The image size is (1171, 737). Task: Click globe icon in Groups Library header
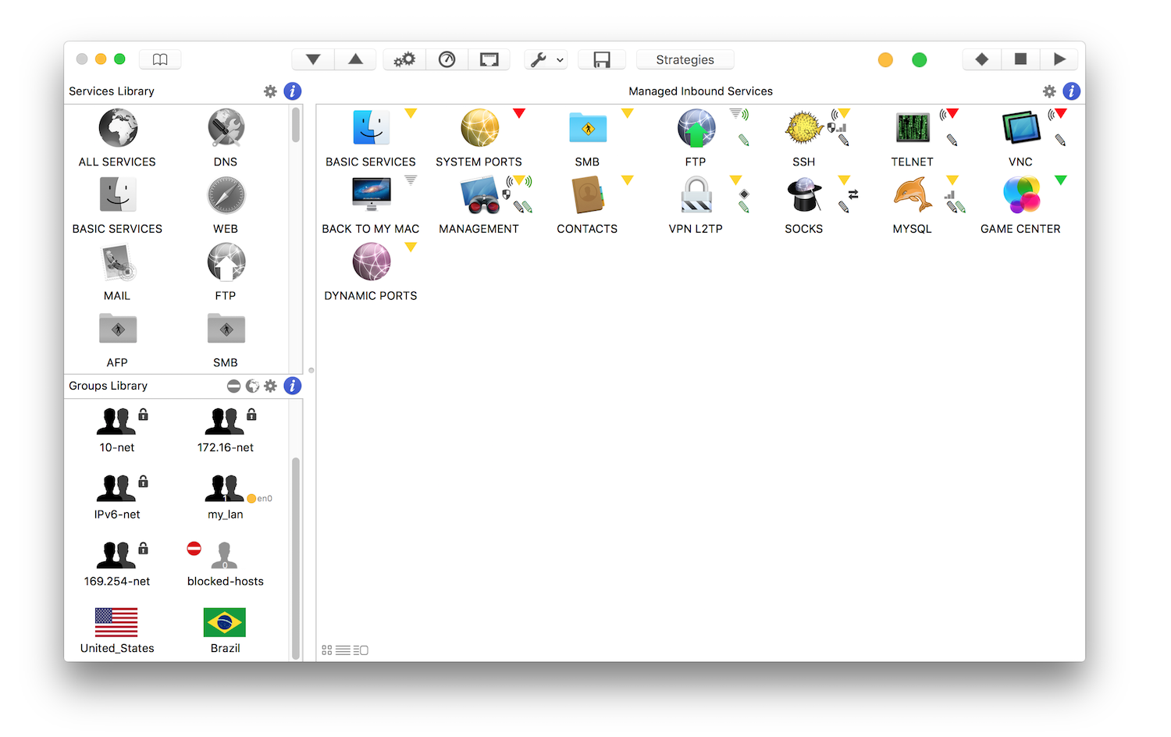click(252, 386)
